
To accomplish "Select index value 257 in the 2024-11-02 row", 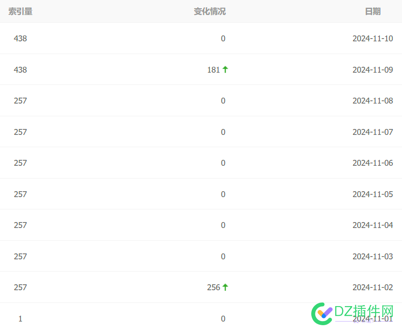I will (x=20, y=287).
